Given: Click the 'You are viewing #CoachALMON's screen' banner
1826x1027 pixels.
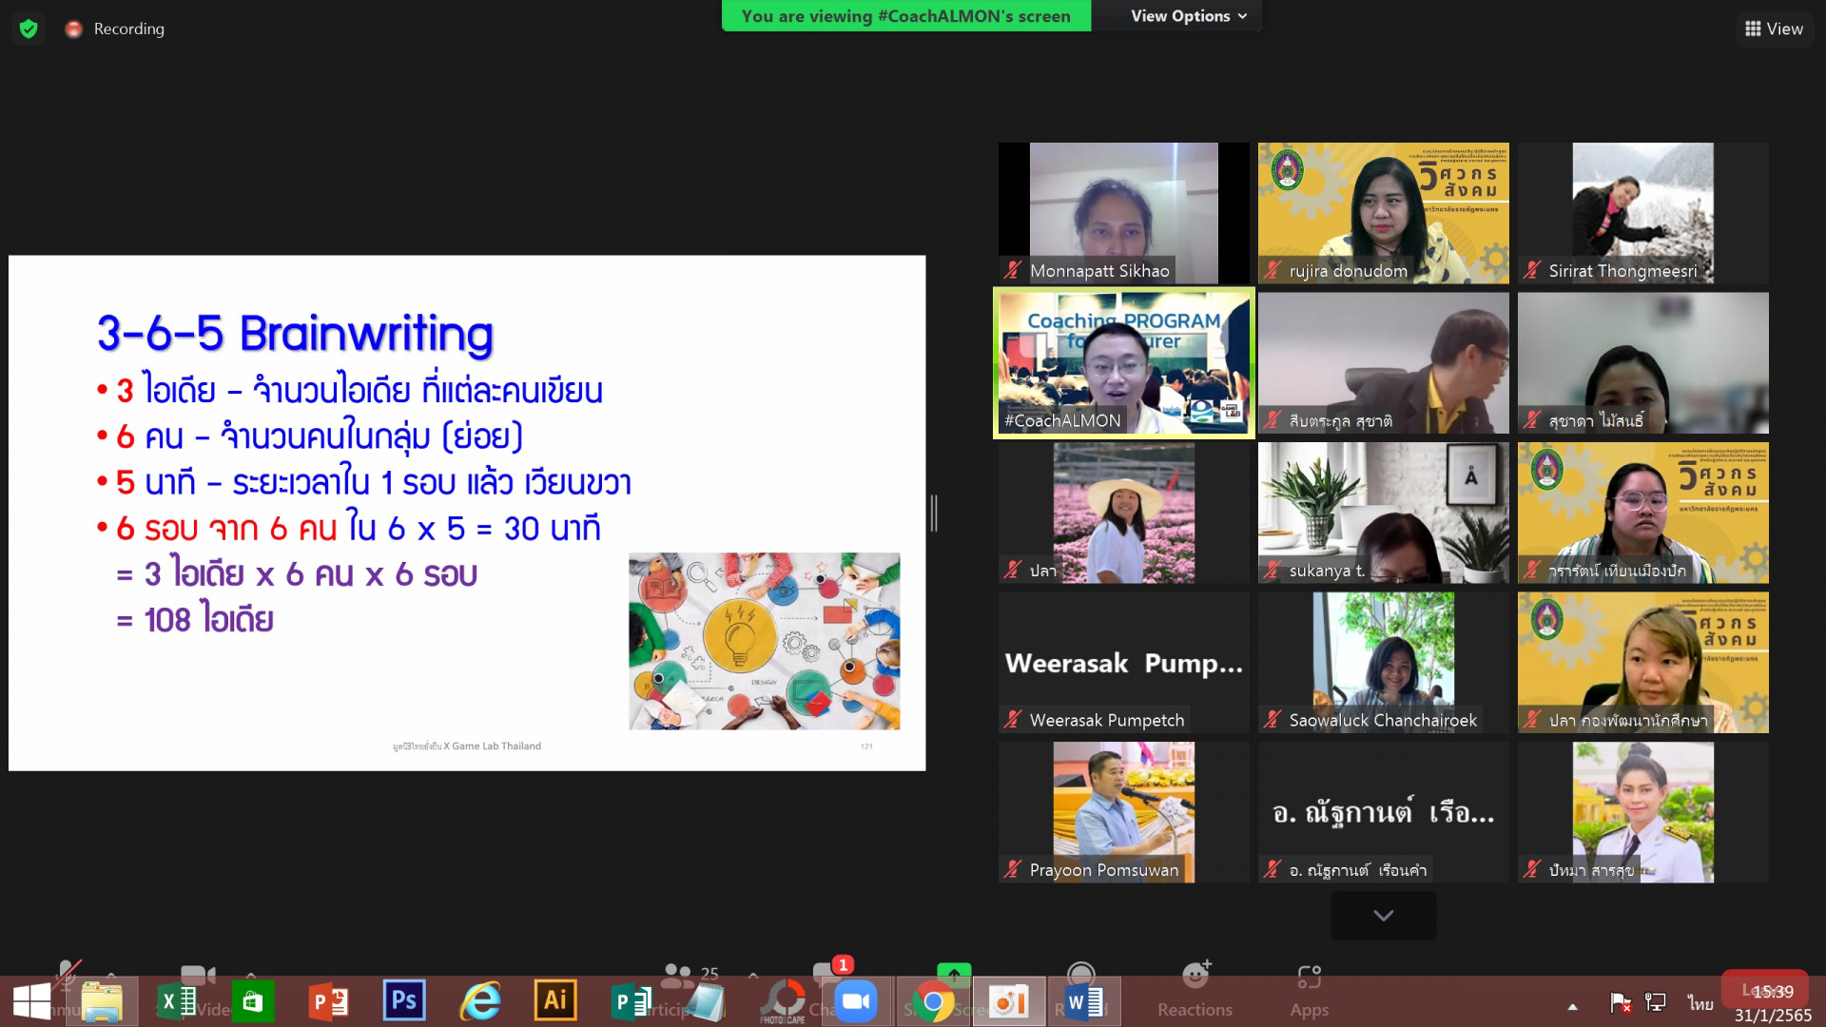Looking at the screenshot, I should 905,16.
